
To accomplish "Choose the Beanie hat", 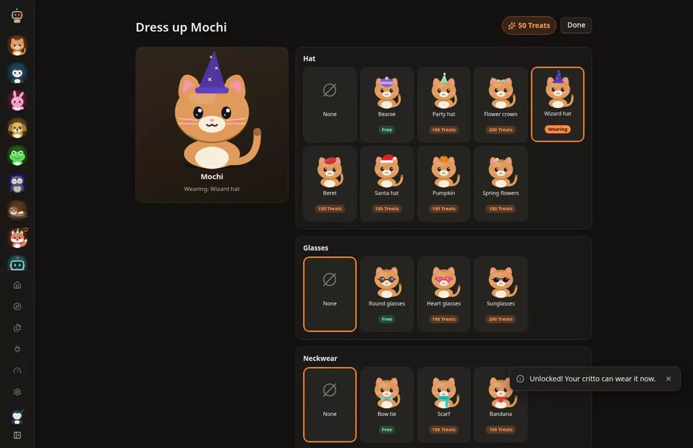I will point(387,104).
